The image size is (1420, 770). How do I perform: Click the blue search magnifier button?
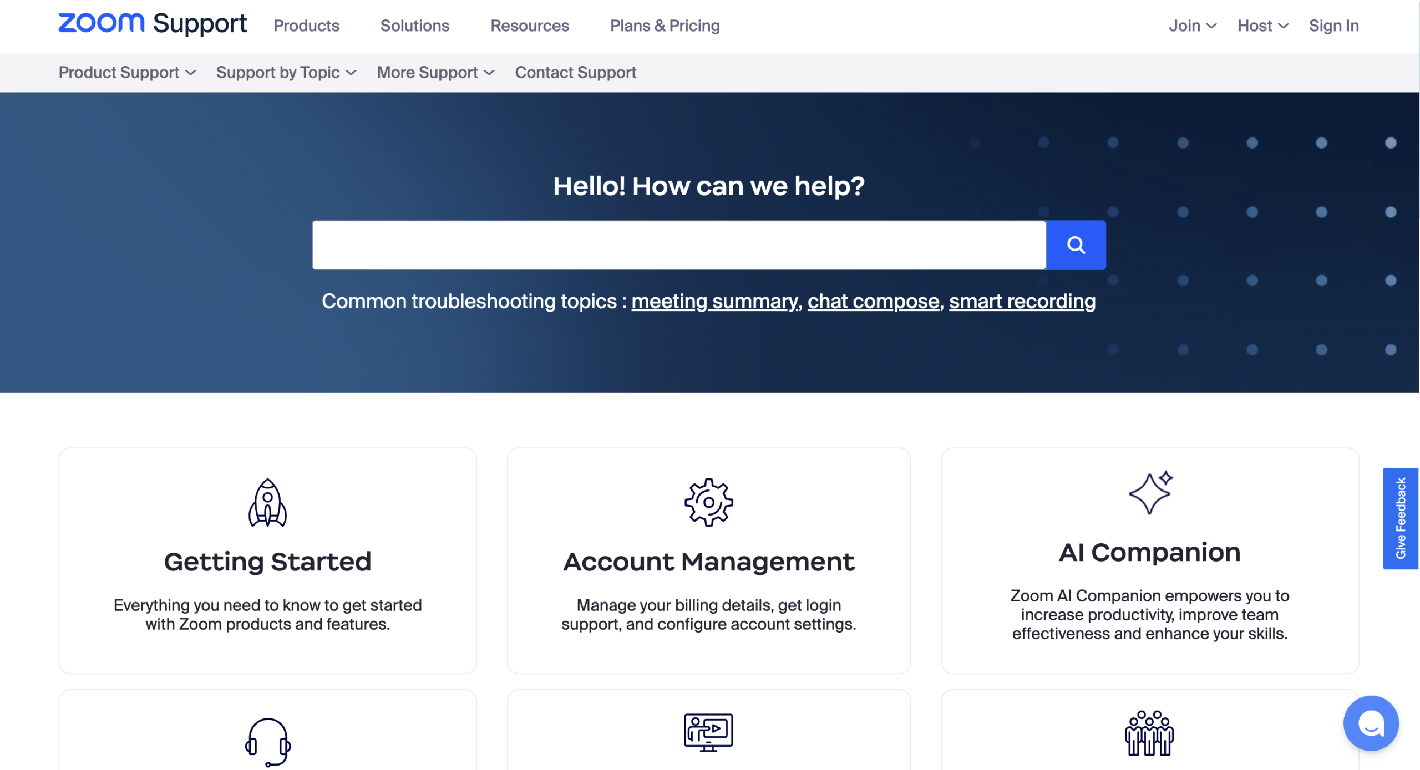(x=1076, y=245)
